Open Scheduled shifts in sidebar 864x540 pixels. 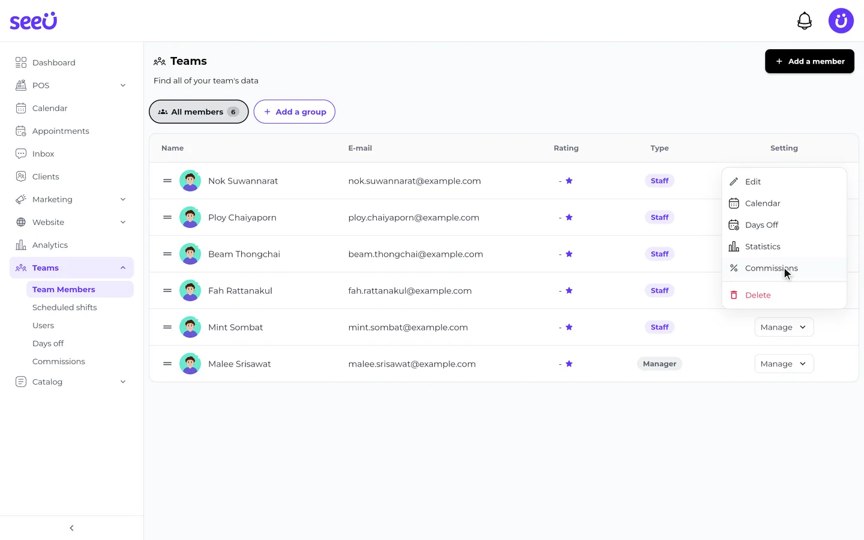(65, 307)
